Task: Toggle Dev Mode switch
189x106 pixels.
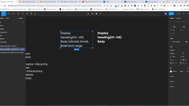Action: [x=178, y=14]
